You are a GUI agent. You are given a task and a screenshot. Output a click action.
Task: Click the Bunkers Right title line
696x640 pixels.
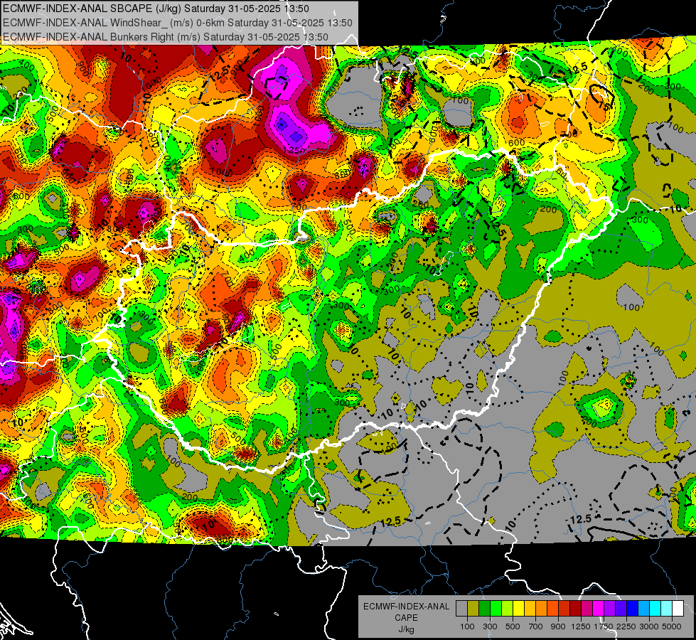coord(166,37)
